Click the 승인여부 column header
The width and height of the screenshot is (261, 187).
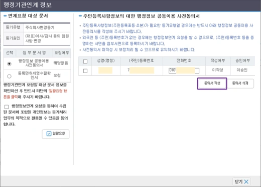click(242, 60)
